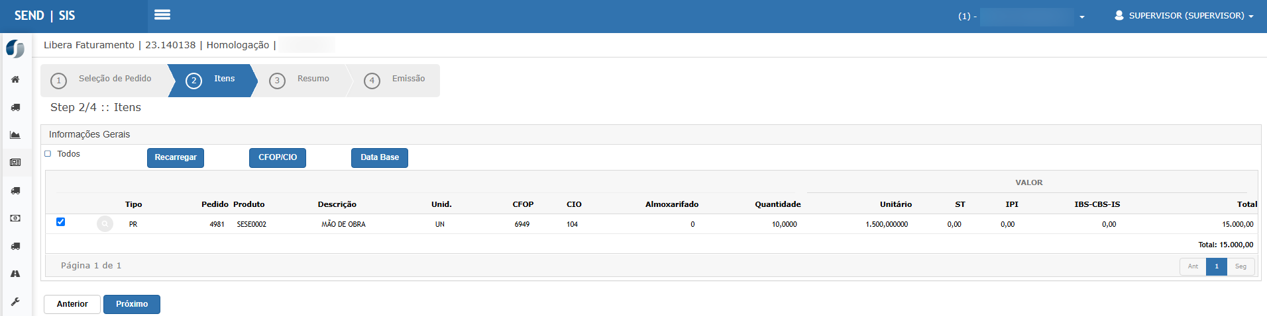Image resolution: width=1267 pixels, height=316 pixels.
Task: Go to step 1 Seleção de Pedido
Action: [103, 81]
